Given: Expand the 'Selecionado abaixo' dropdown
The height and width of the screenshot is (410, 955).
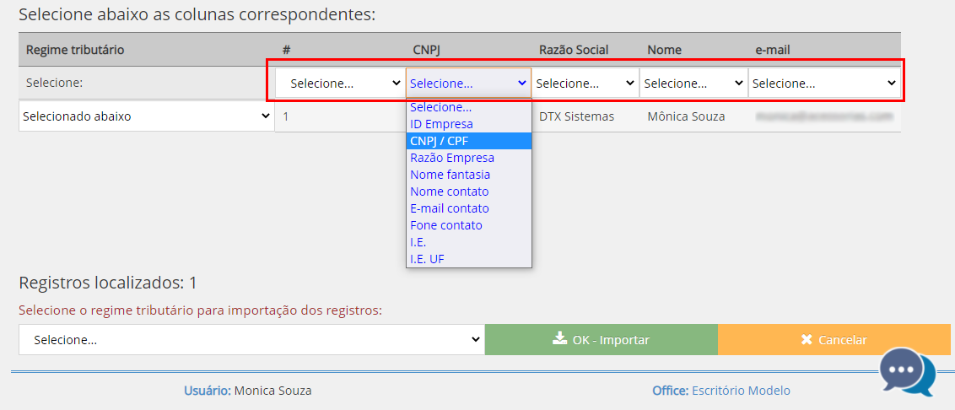Looking at the screenshot, I should [x=147, y=116].
